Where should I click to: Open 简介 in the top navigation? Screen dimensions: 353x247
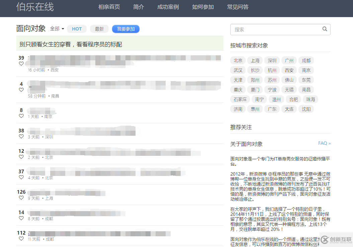(139, 7)
